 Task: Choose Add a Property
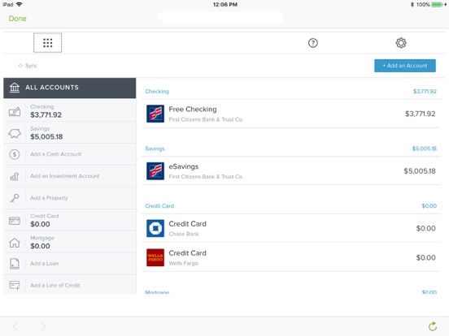(70, 198)
